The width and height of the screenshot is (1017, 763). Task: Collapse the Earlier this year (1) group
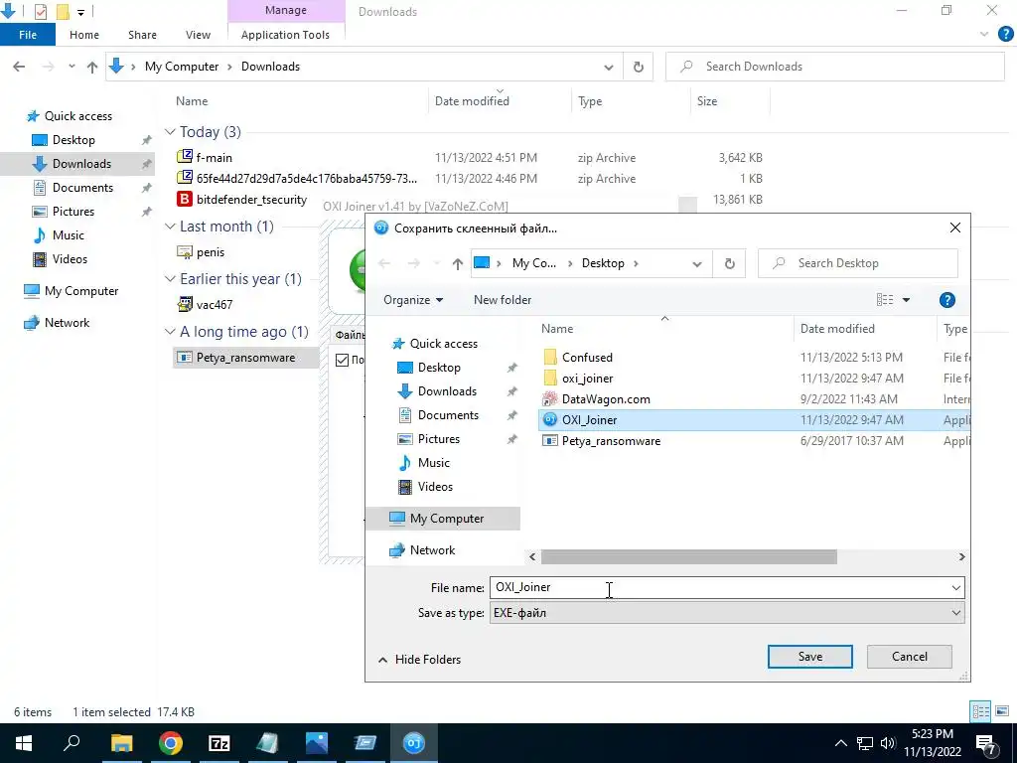(170, 278)
